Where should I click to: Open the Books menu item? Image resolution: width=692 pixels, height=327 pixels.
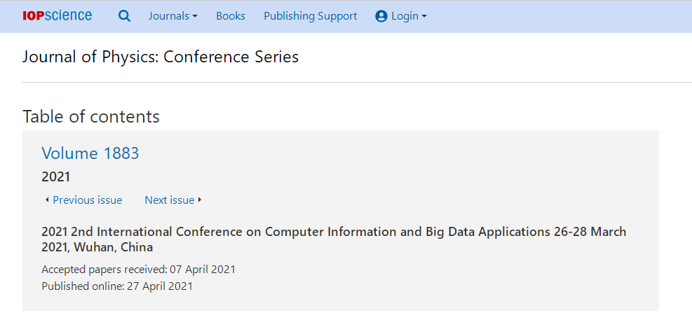[x=231, y=16]
